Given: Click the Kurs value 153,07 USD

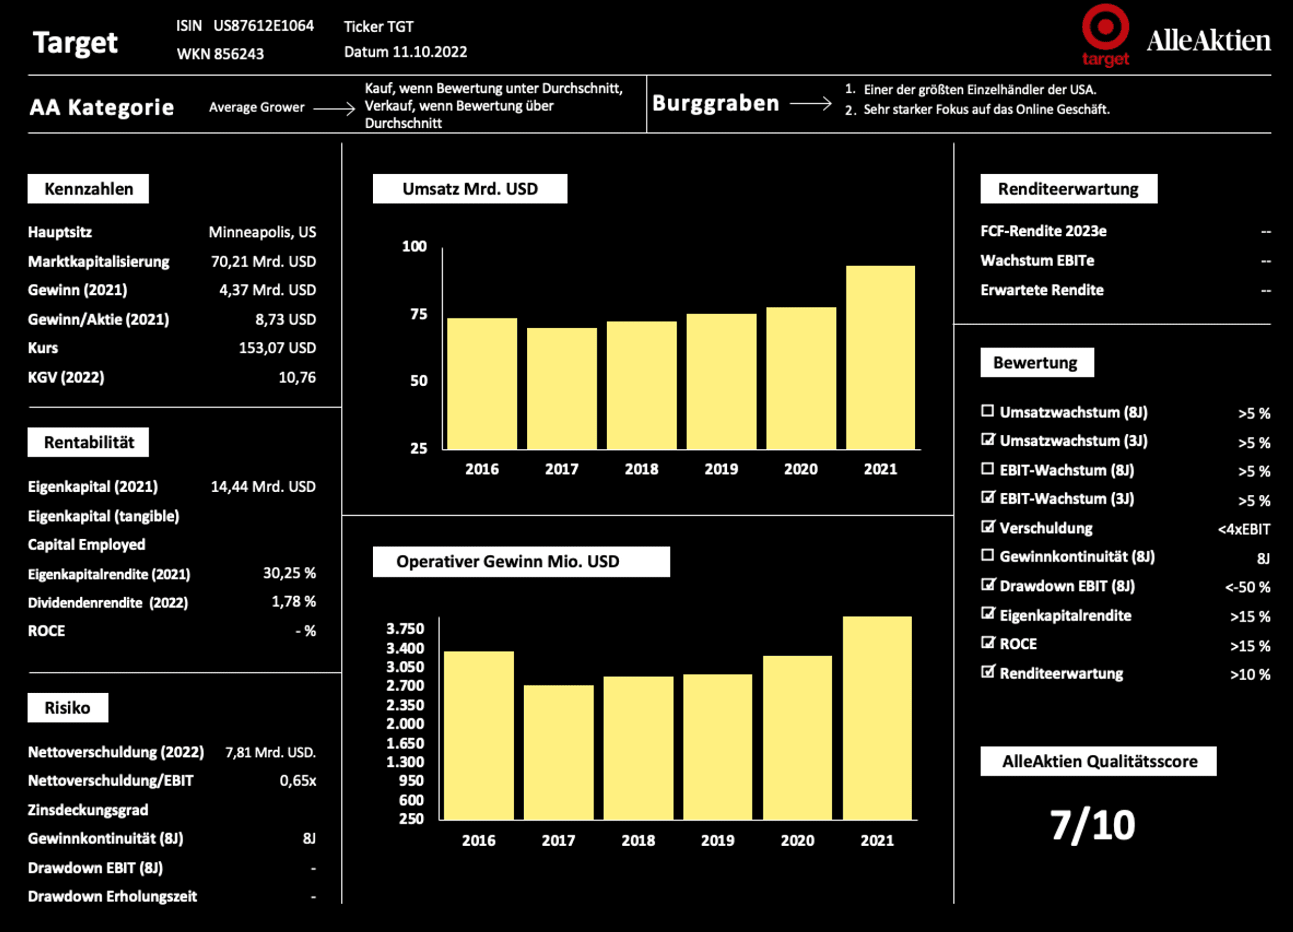Looking at the screenshot, I should [x=277, y=348].
